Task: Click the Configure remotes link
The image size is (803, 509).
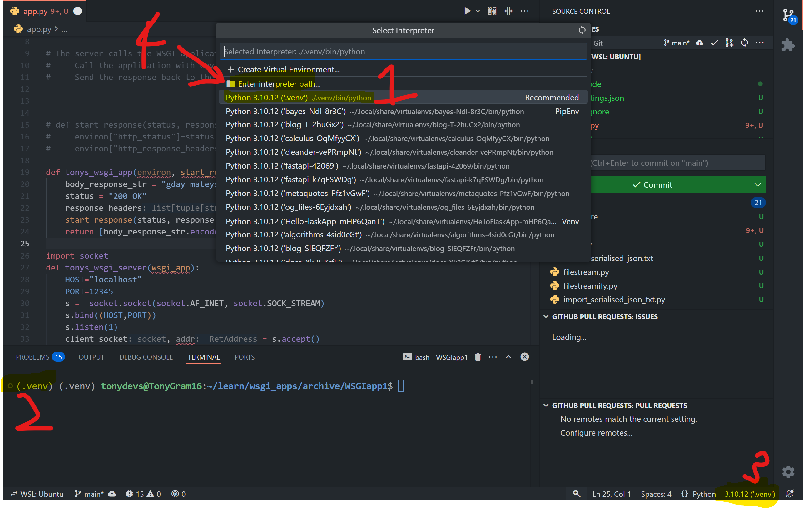Action: (596, 433)
